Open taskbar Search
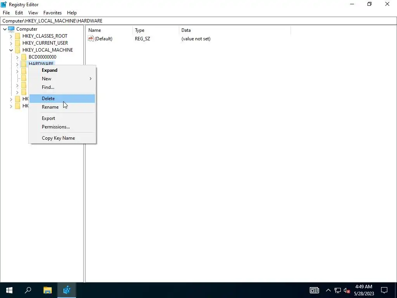 click(28, 290)
